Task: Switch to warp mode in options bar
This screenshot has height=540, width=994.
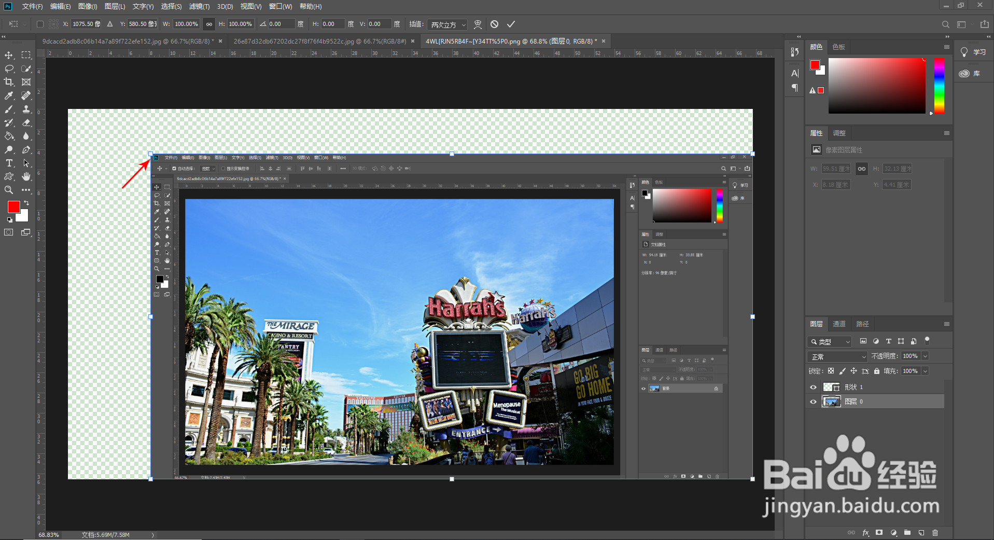Action: (478, 24)
